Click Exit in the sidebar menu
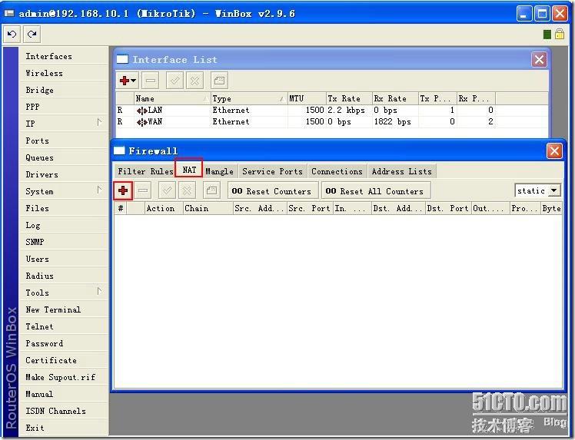Image resolution: width=575 pixels, height=440 pixels. point(64,428)
